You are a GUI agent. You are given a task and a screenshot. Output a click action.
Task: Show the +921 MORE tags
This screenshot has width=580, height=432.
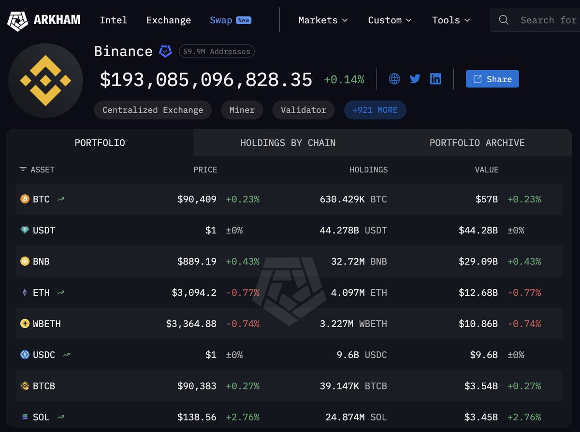(375, 110)
